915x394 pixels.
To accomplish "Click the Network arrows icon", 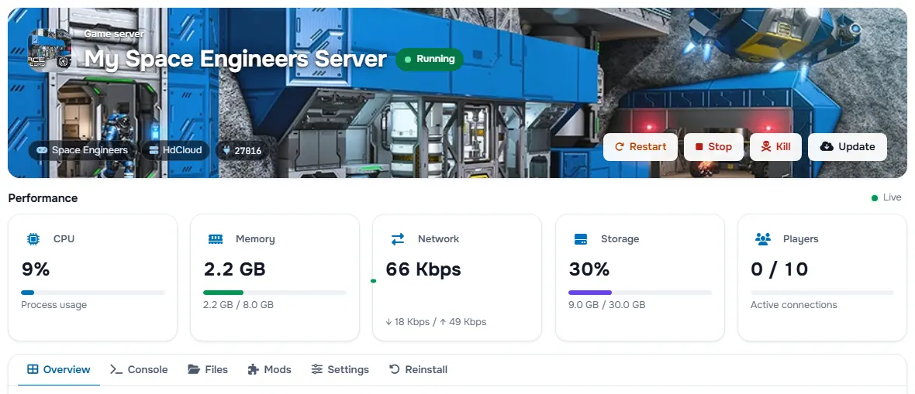I will [397, 239].
